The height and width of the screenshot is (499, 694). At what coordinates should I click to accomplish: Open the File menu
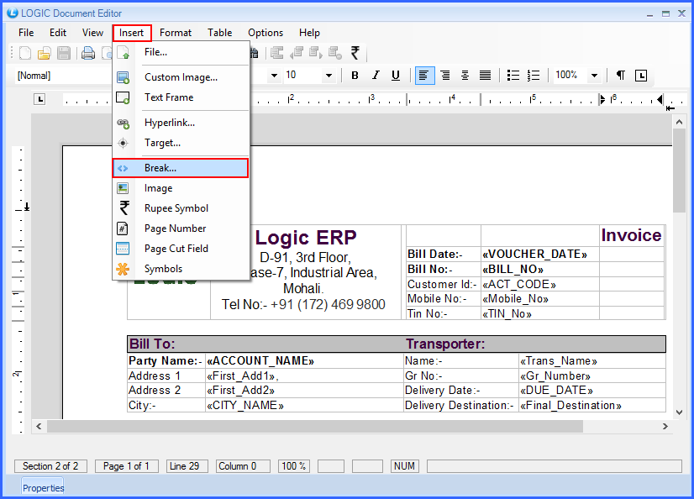click(x=26, y=33)
